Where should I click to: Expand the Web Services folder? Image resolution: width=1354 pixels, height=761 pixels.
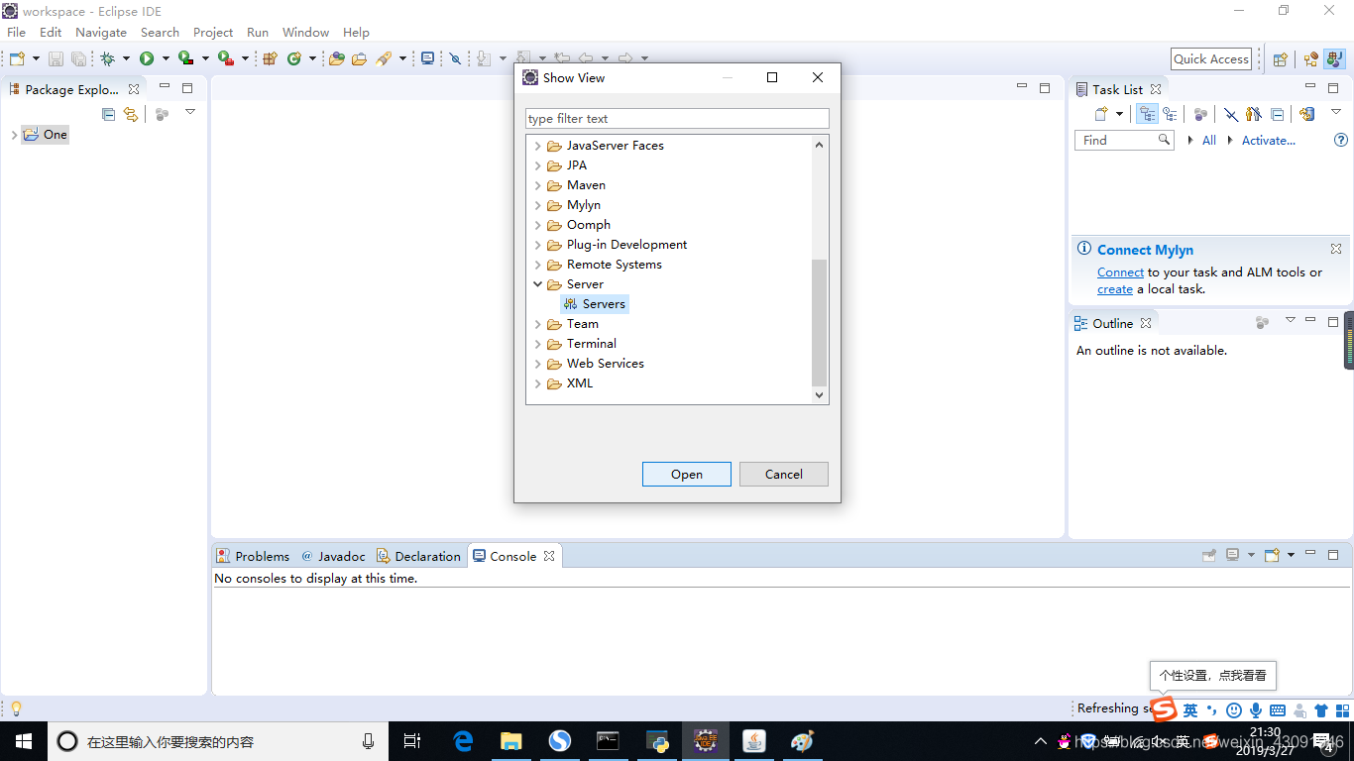pos(538,364)
